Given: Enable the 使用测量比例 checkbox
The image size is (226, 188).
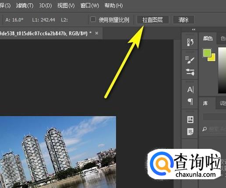Looking at the screenshot, I should click(x=93, y=19).
